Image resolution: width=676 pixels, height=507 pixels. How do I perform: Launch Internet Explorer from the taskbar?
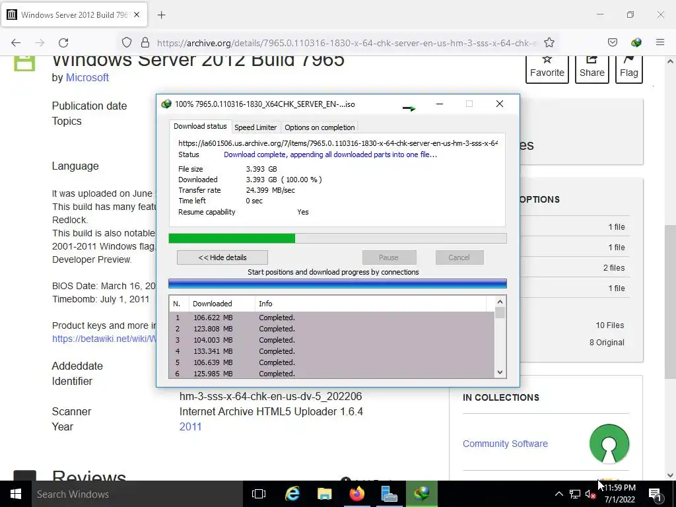click(x=292, y=494)
